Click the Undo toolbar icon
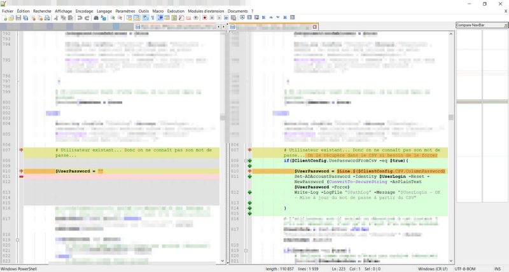 (80, 18)
